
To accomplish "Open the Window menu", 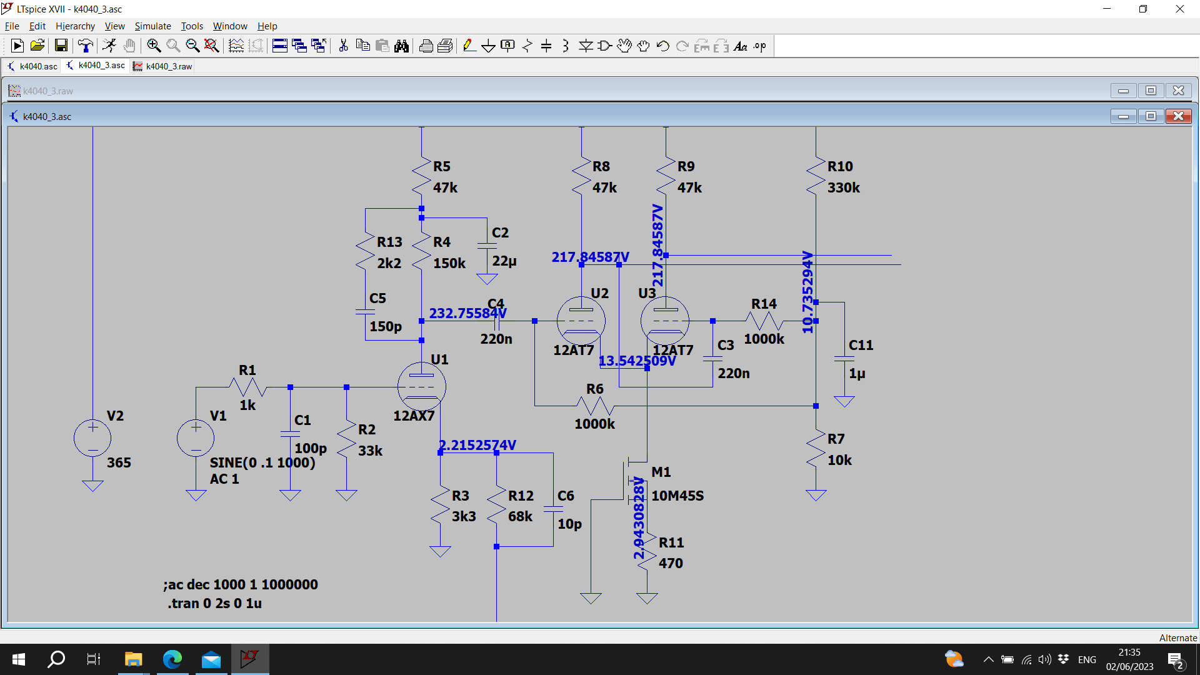I will (230, 26).
